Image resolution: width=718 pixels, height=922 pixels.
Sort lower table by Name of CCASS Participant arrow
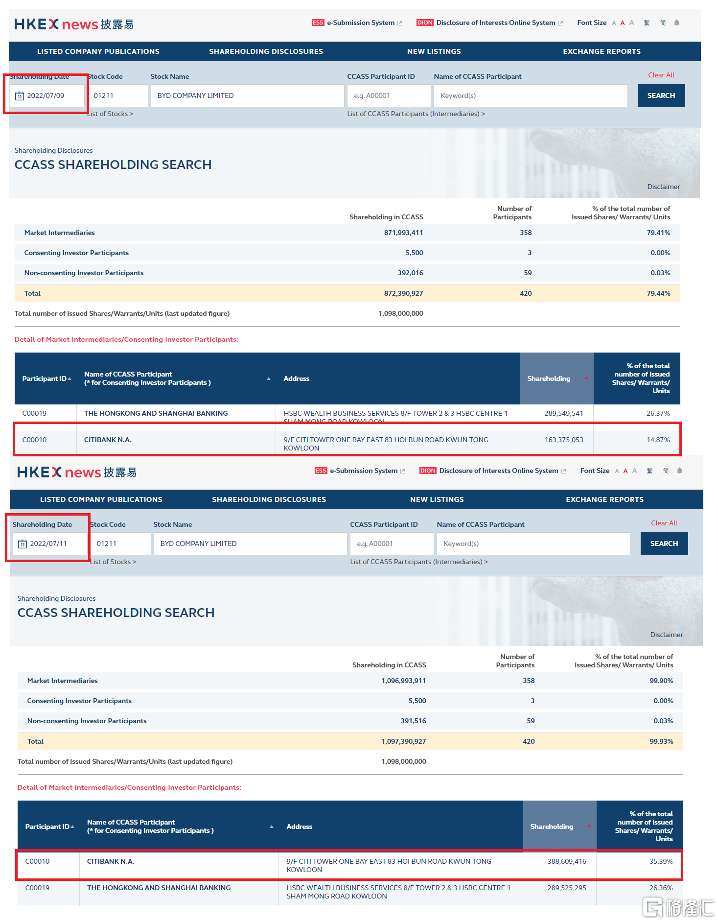pos(272,827)
